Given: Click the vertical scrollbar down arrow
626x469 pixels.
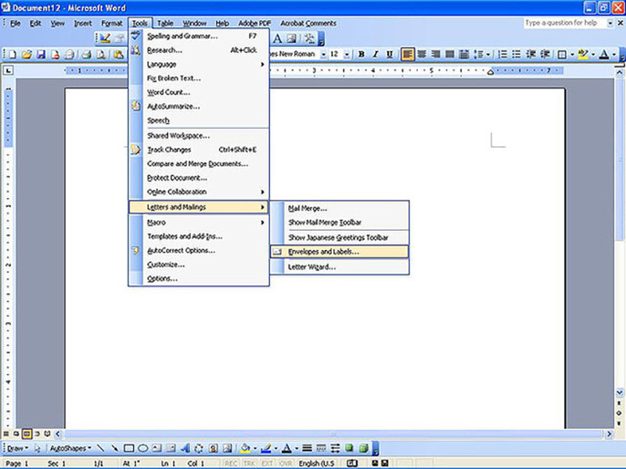Looking at the screenshot, I should coord(619,393).
